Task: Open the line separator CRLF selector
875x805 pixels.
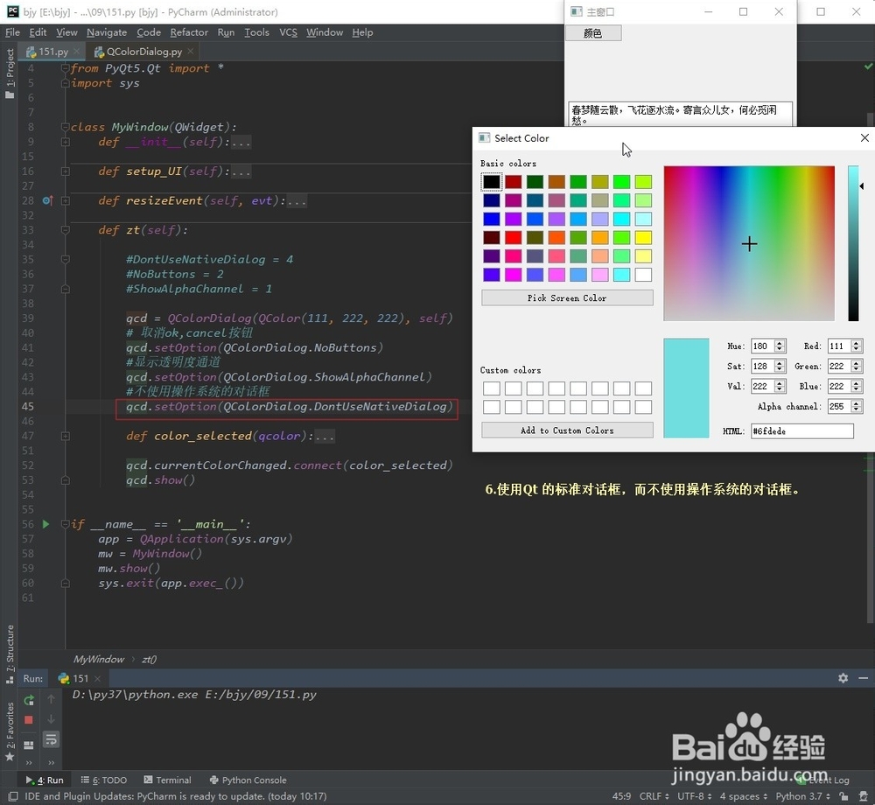Action: pos(654,796)
